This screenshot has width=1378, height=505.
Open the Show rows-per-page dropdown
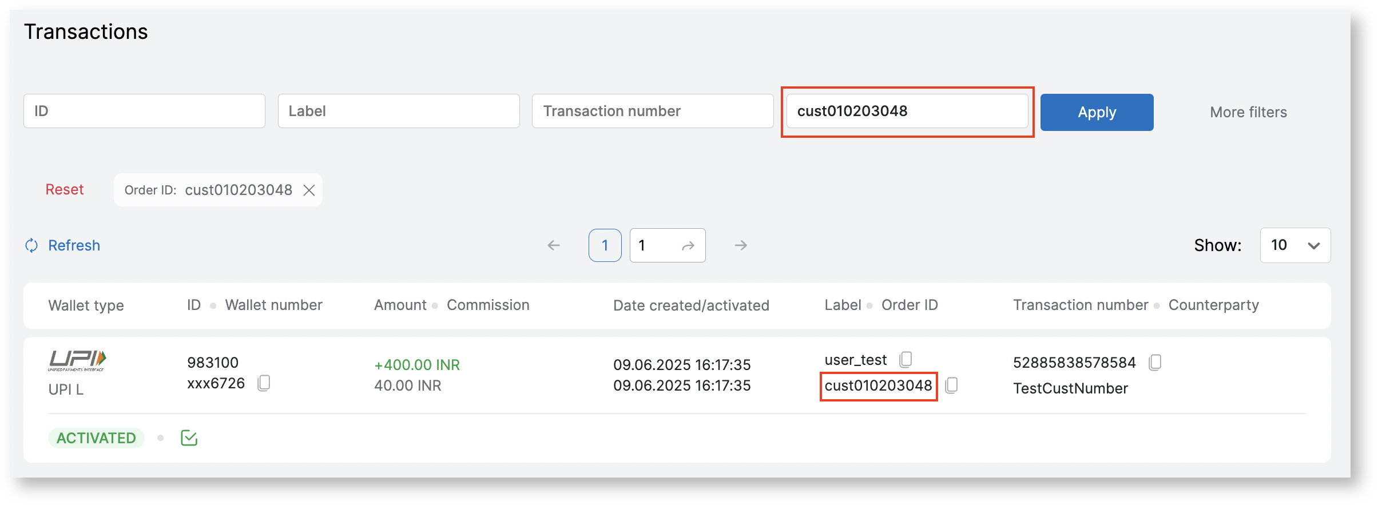1295,245
